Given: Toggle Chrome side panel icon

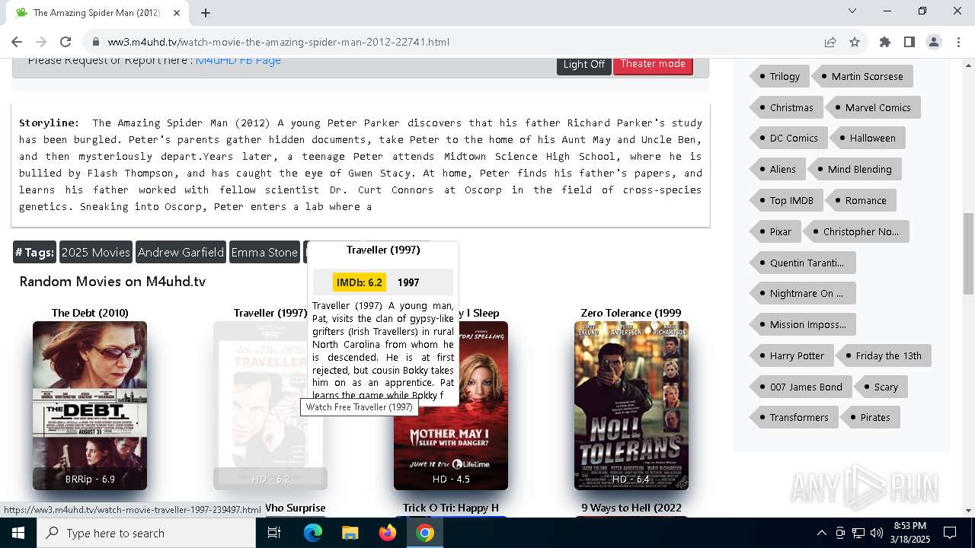Looking at the screenshot, I should click(x=909, y=42).
